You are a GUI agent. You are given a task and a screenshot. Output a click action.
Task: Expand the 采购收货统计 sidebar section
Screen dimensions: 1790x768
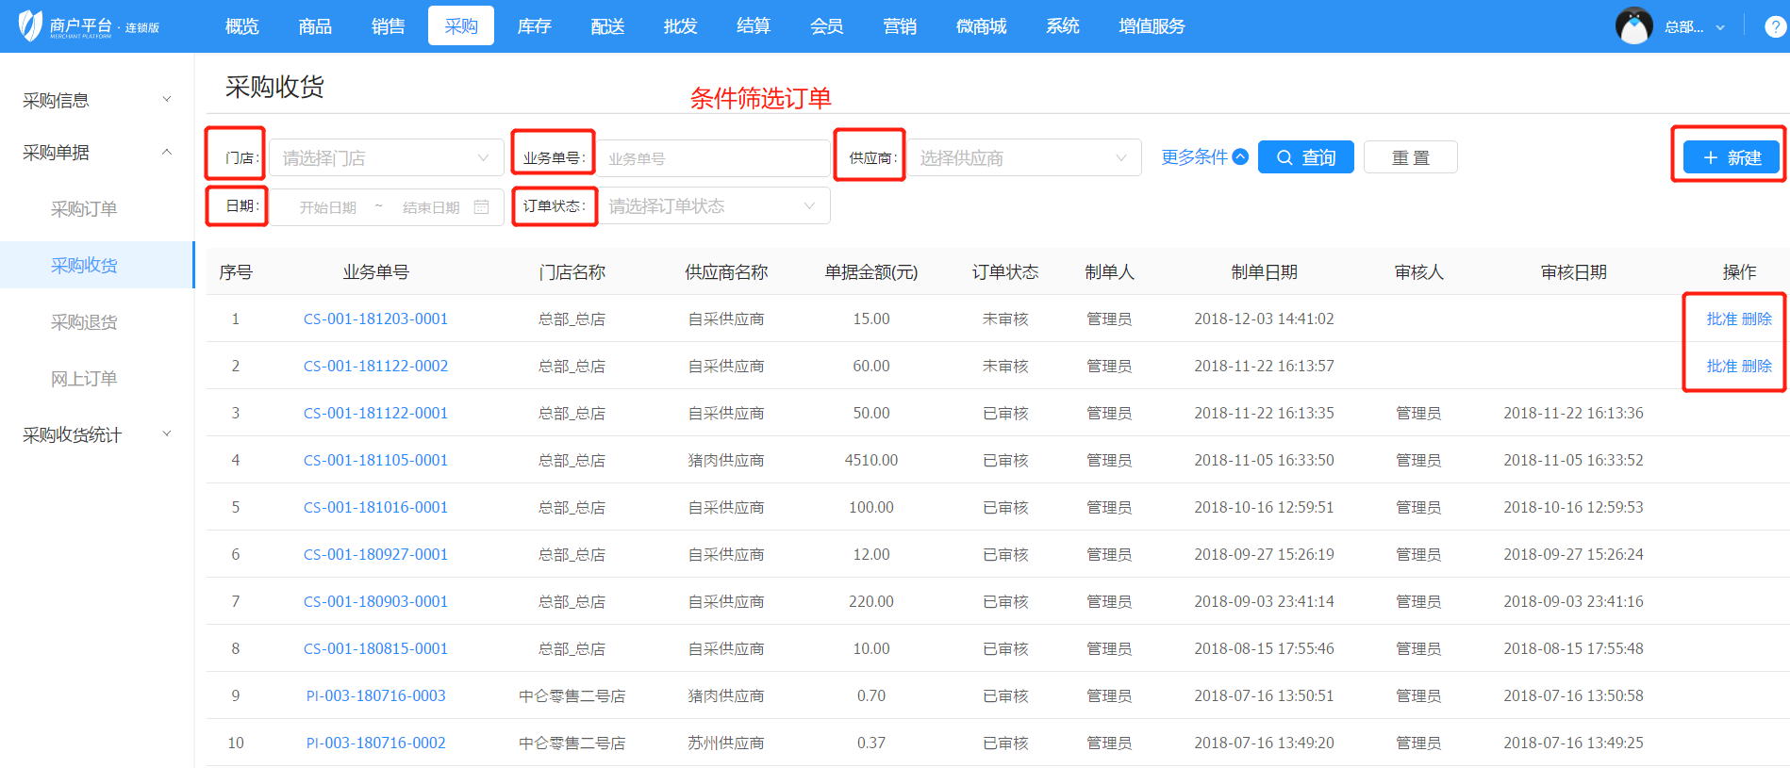[96, 434]
